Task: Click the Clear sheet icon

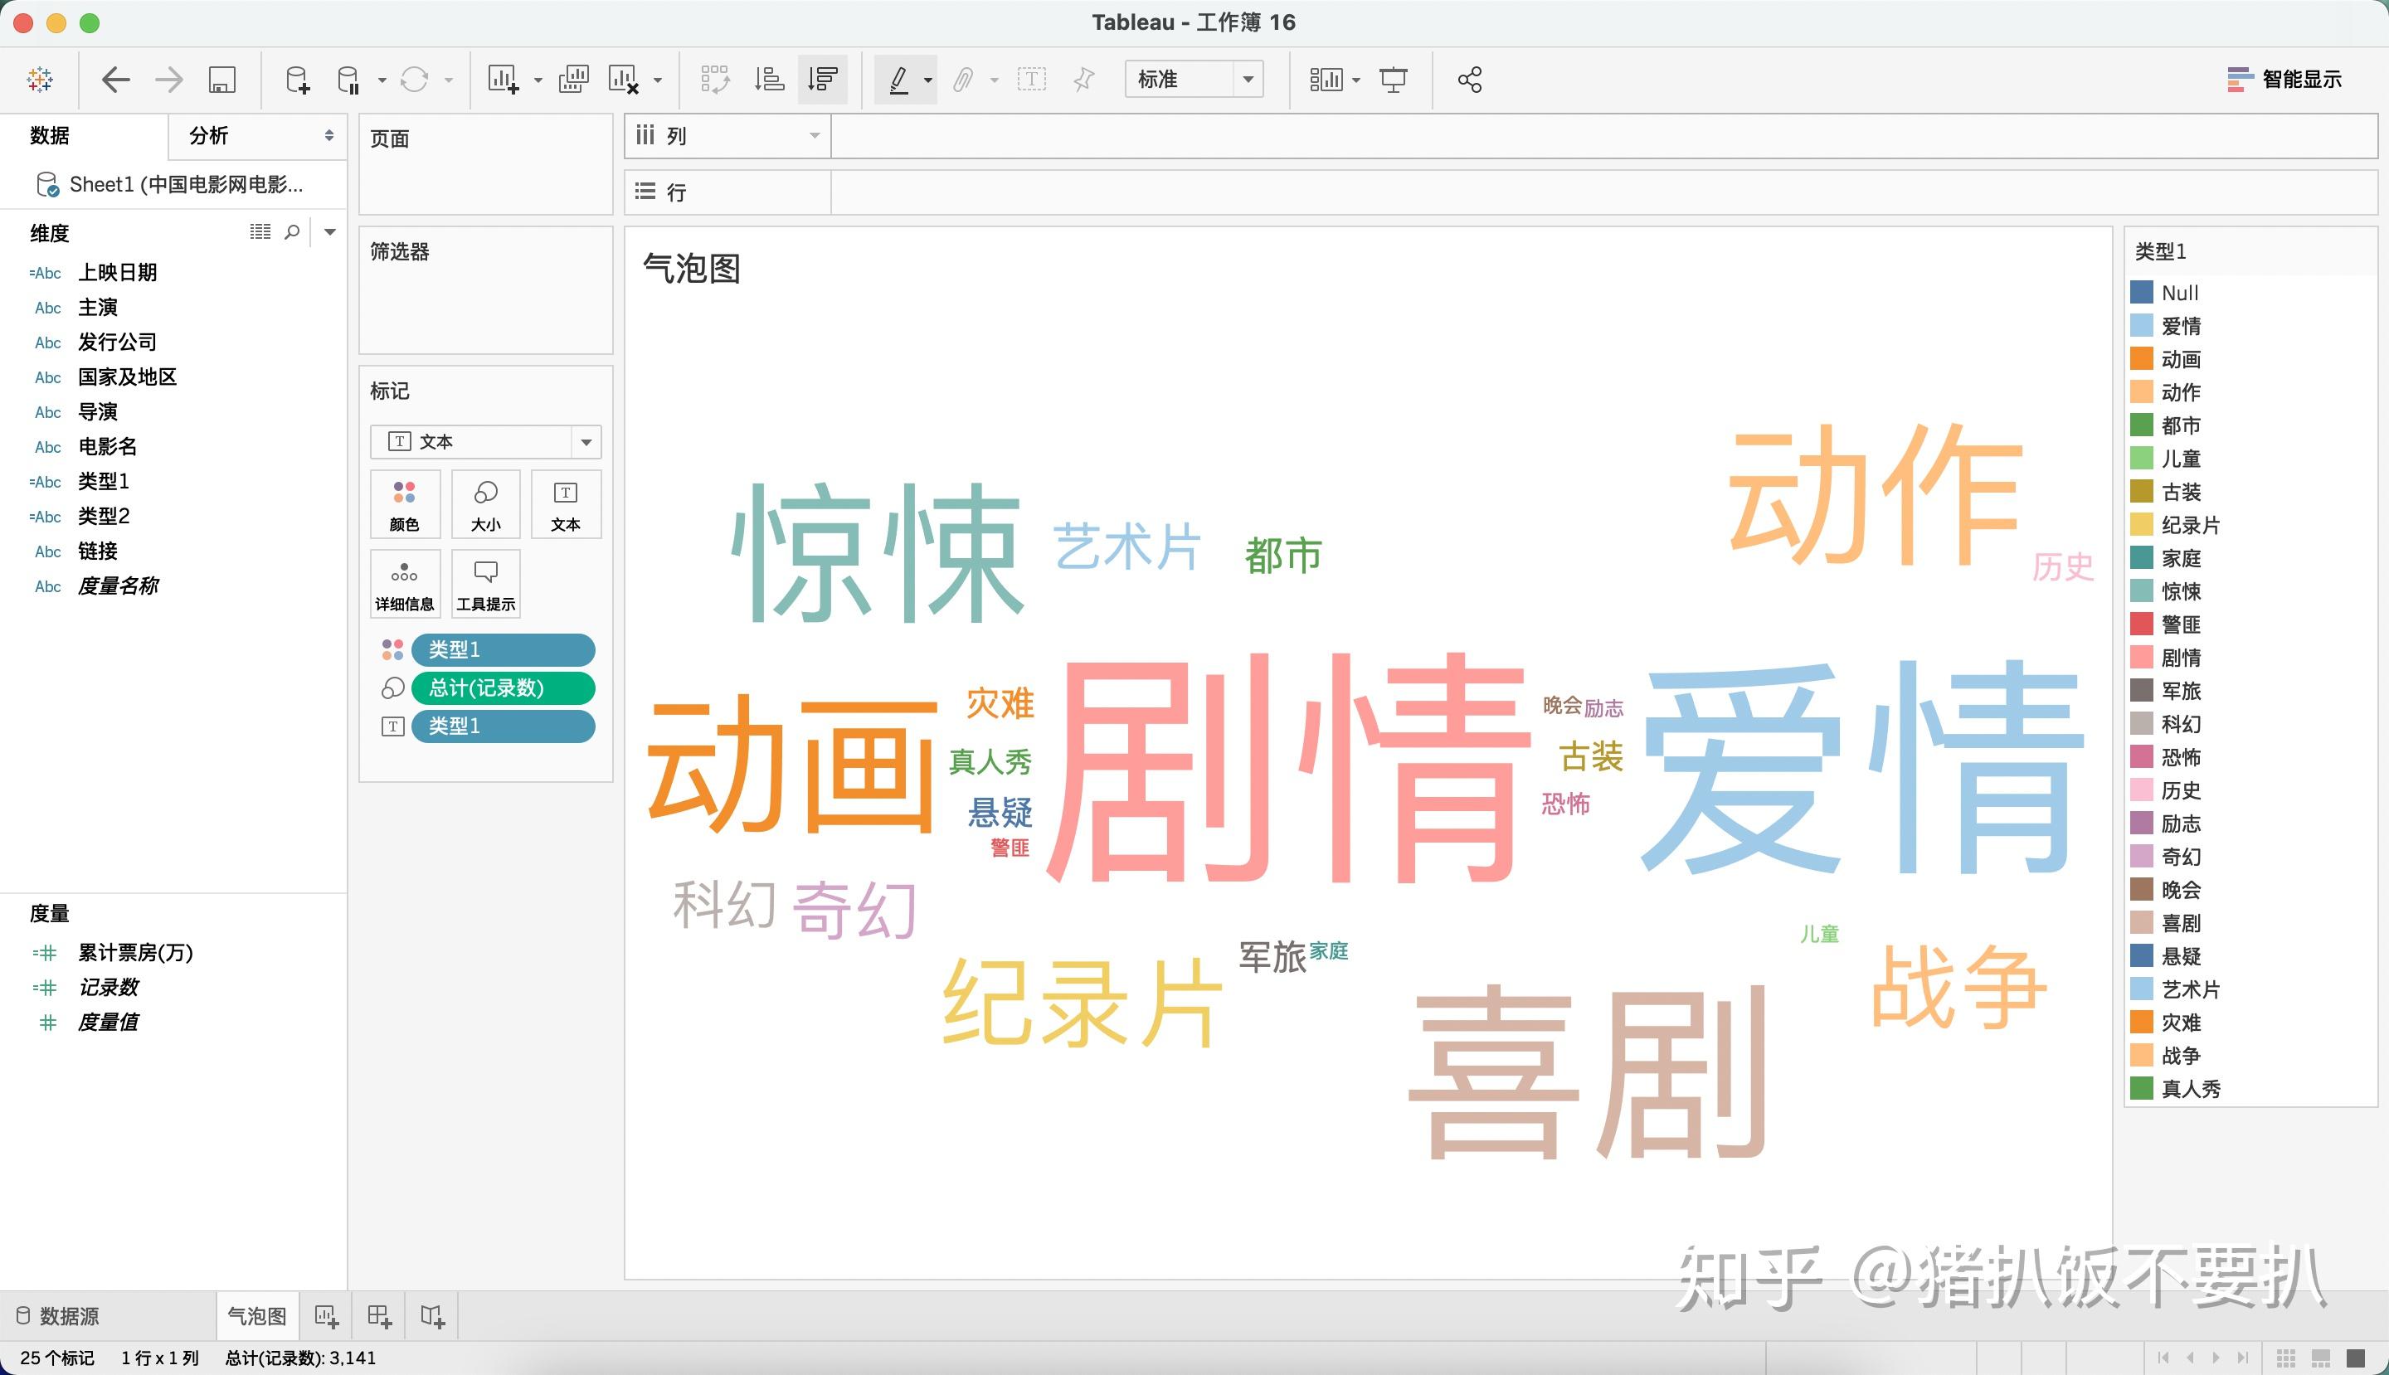Action: point(624,80)
